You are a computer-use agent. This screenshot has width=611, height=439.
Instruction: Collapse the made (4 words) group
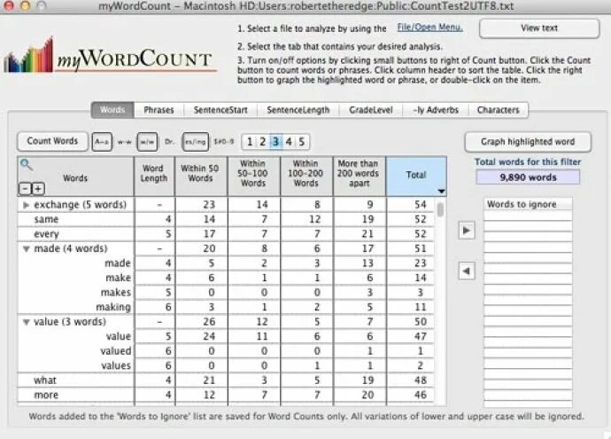coord(26,249)
